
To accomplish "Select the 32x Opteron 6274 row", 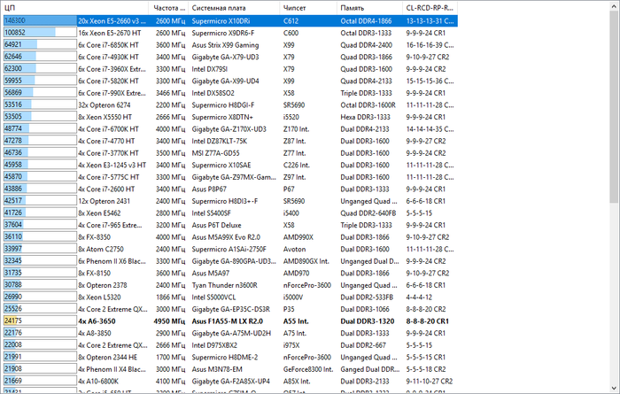I will 230,104.
